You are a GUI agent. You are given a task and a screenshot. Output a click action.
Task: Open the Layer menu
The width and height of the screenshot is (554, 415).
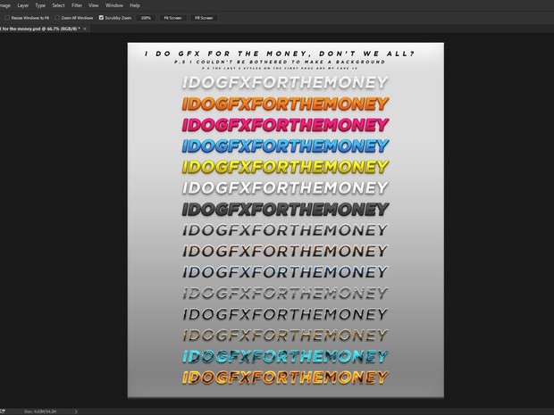coord(23,5)
